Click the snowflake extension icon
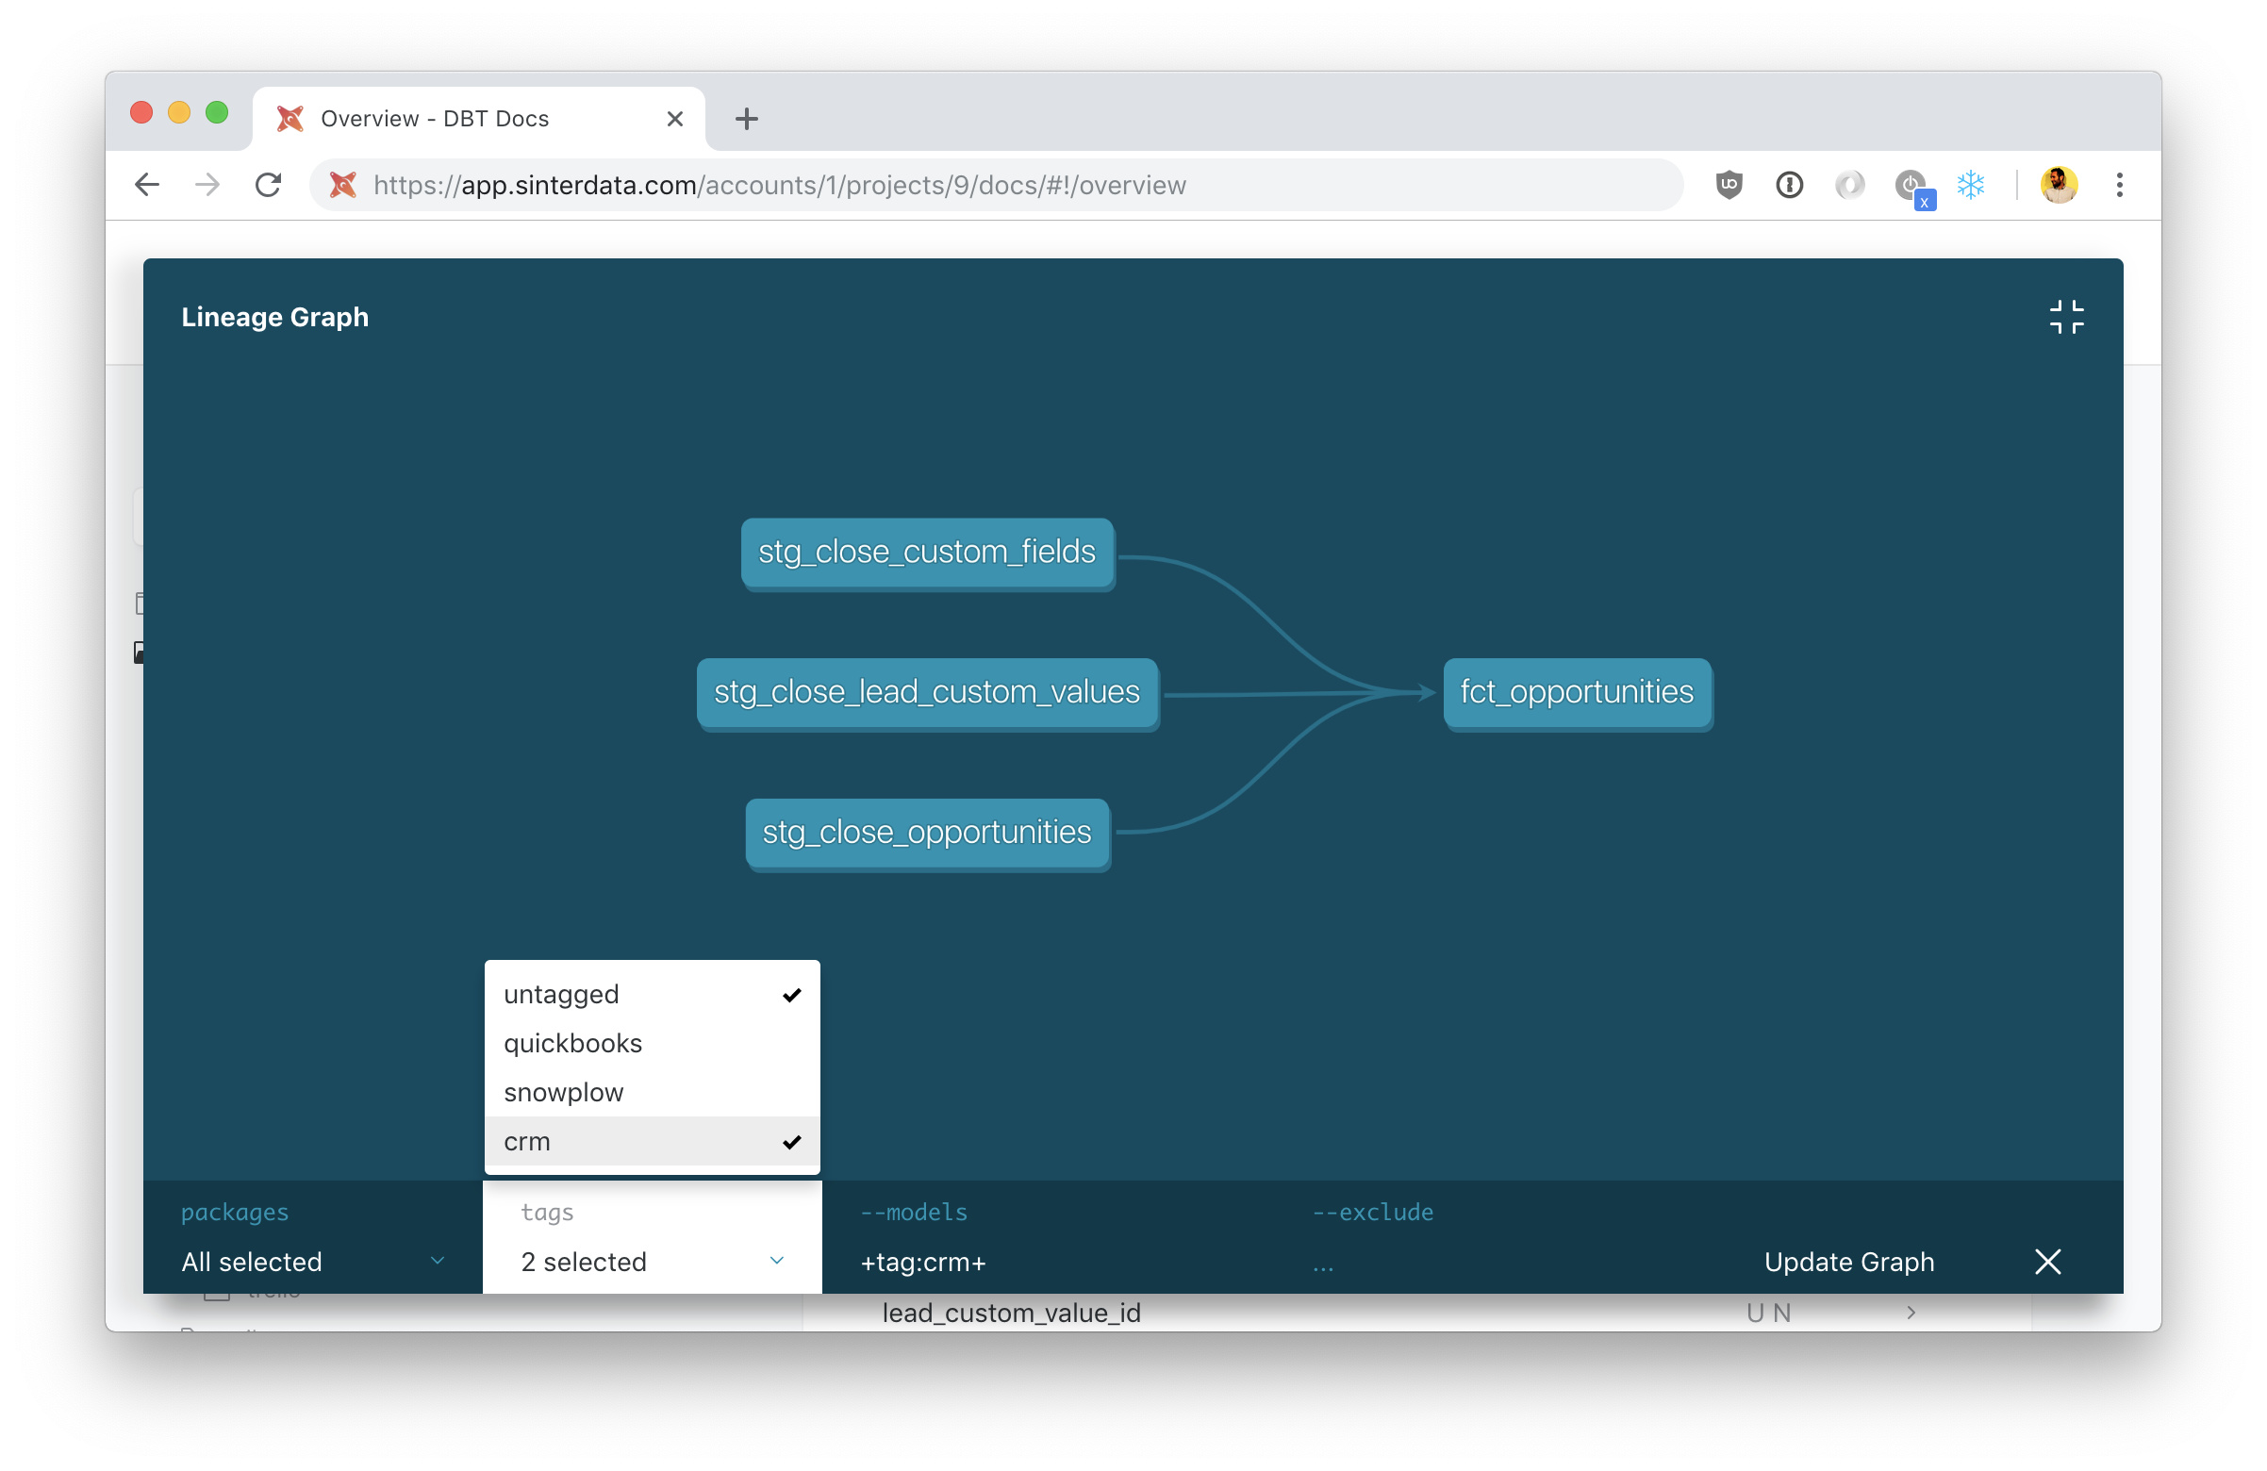 [1970, 185]
